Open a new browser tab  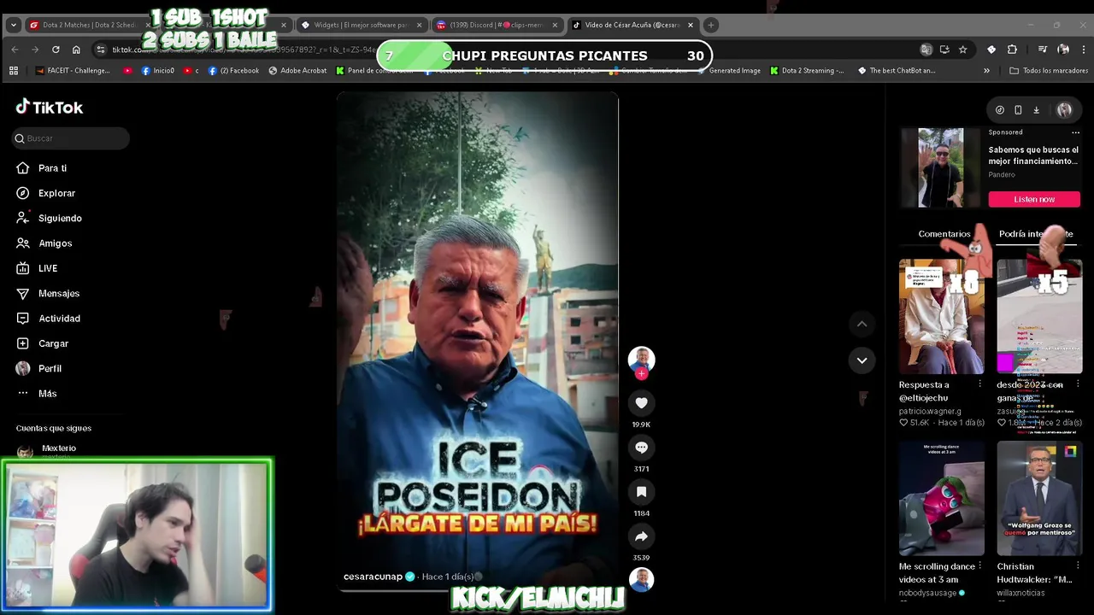[710, 25]
